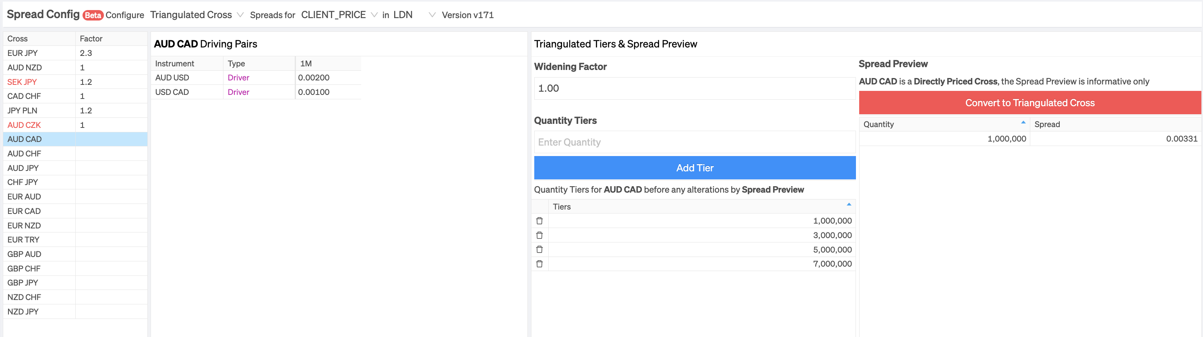Select the EUR JPY cross row

tap(75, 53)
